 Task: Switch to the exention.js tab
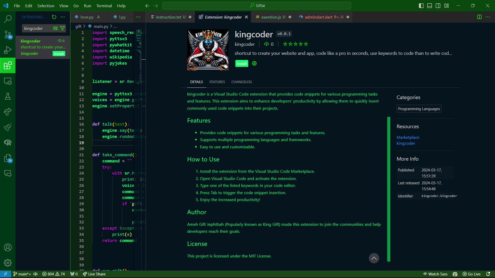273,17
